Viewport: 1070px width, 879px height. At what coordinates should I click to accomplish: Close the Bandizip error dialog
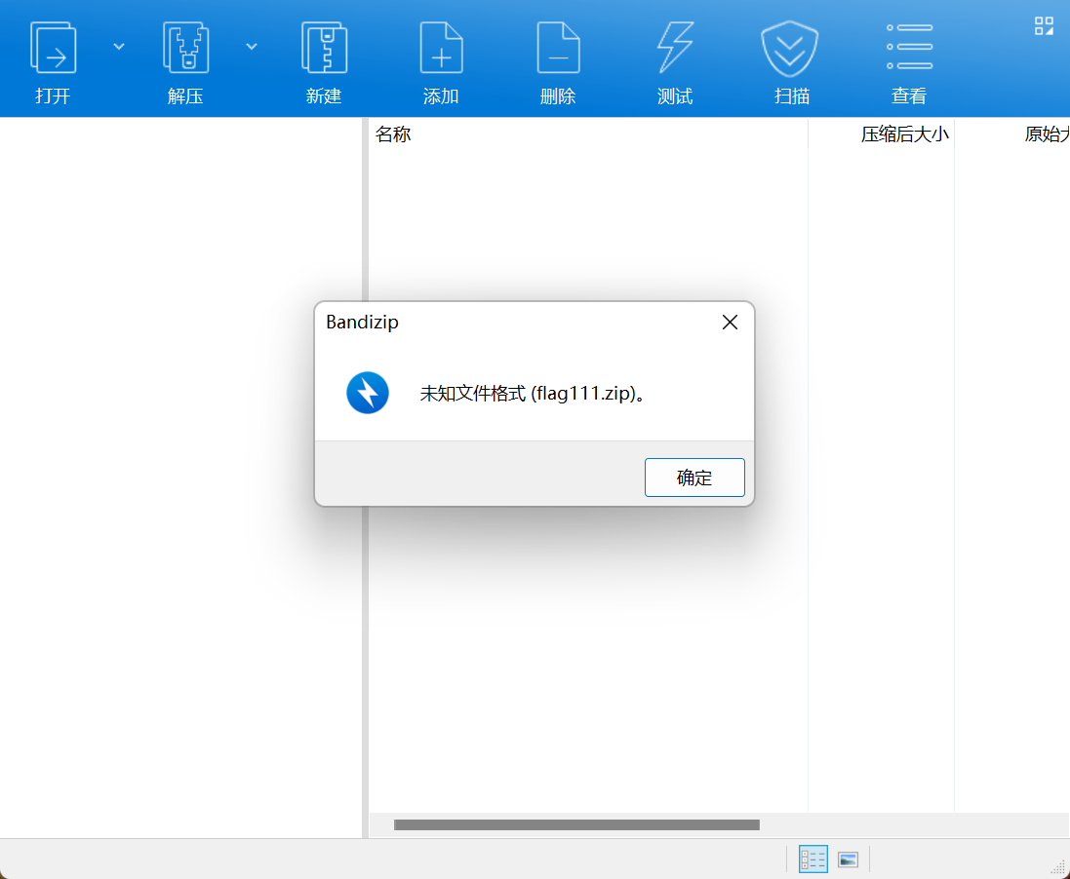click(730, 322)
